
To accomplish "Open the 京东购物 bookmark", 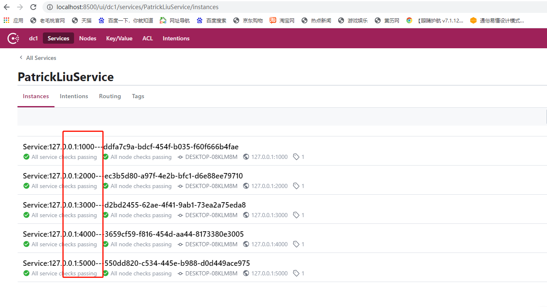I will 248,20.
